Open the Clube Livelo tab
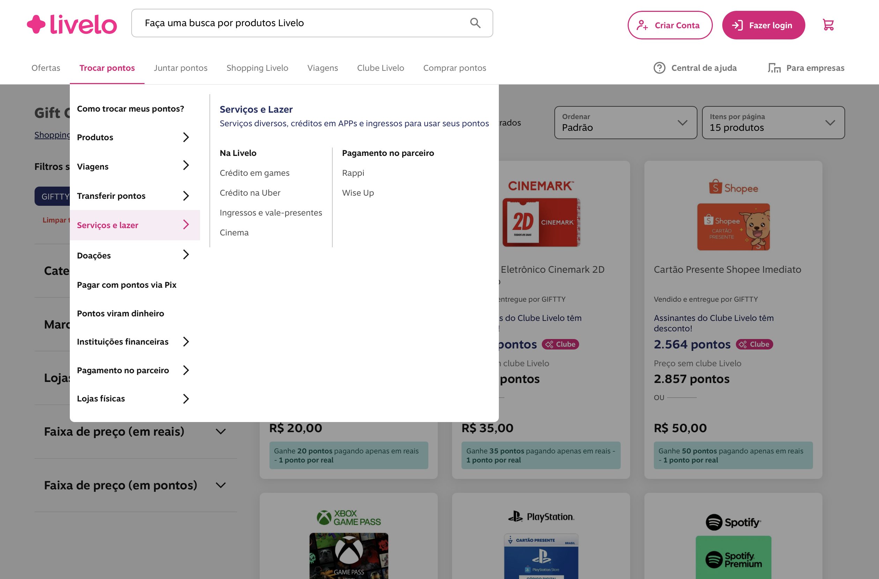The width and height of the screenshot is (879, 579). (x=381, y=68)
